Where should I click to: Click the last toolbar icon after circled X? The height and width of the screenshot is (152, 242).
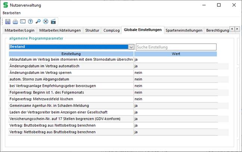53,21
